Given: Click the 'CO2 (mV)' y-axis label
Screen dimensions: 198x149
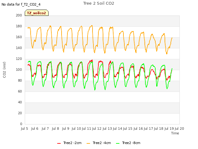Looking at the screenshot, I should pyautogui.click(x=4, y=70).
